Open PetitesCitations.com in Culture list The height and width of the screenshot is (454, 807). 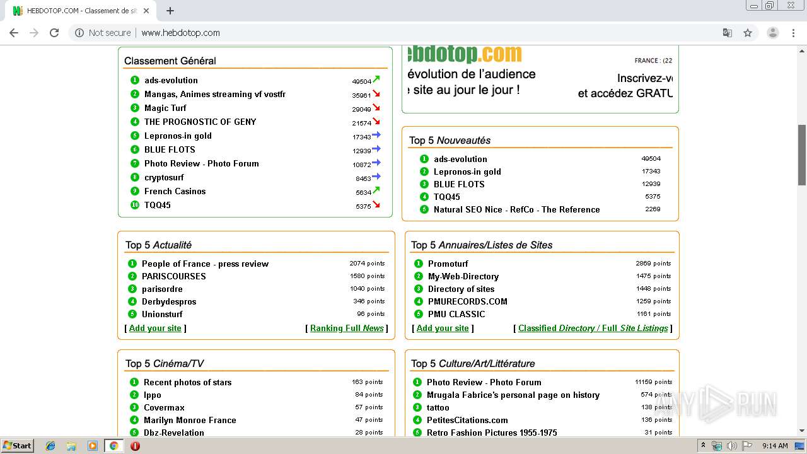pos(467,420)
